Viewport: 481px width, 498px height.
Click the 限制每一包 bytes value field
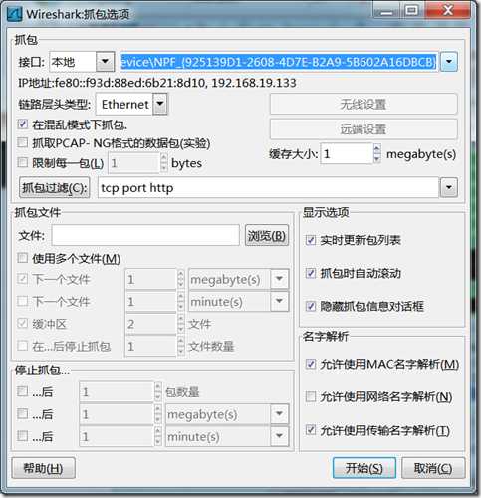[134, 163]
